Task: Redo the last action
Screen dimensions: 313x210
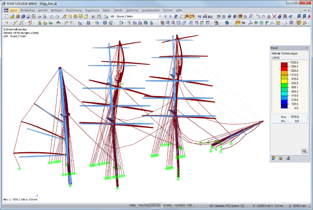Action: coord(57,17)
